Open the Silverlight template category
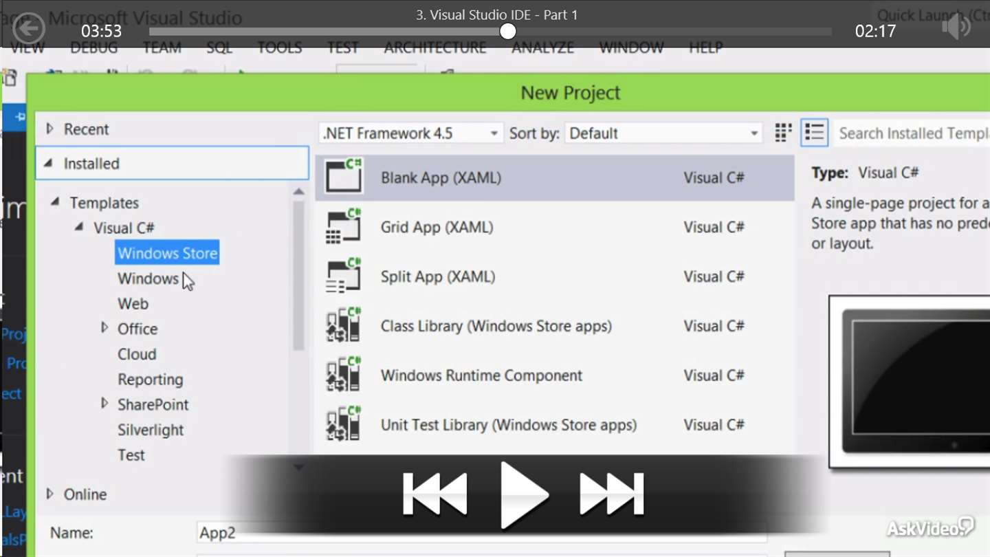 pyautogui.click(x=151, y=430)
